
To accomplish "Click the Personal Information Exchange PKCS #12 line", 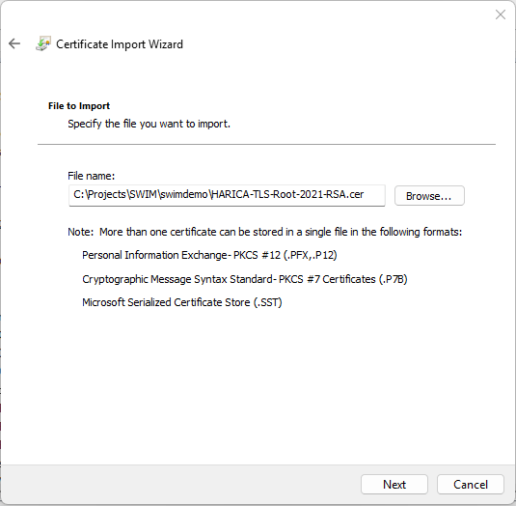I will [x=209, y=255].
